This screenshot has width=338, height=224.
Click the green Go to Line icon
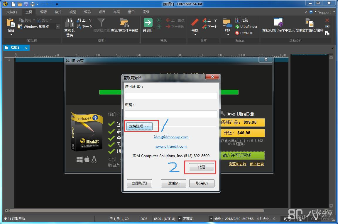coord(148,23)
